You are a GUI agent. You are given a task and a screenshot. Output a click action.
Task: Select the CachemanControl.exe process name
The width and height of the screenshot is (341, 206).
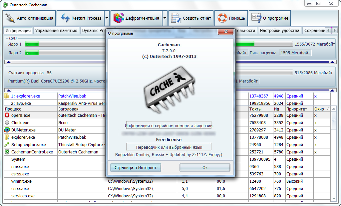click(32, 152)
